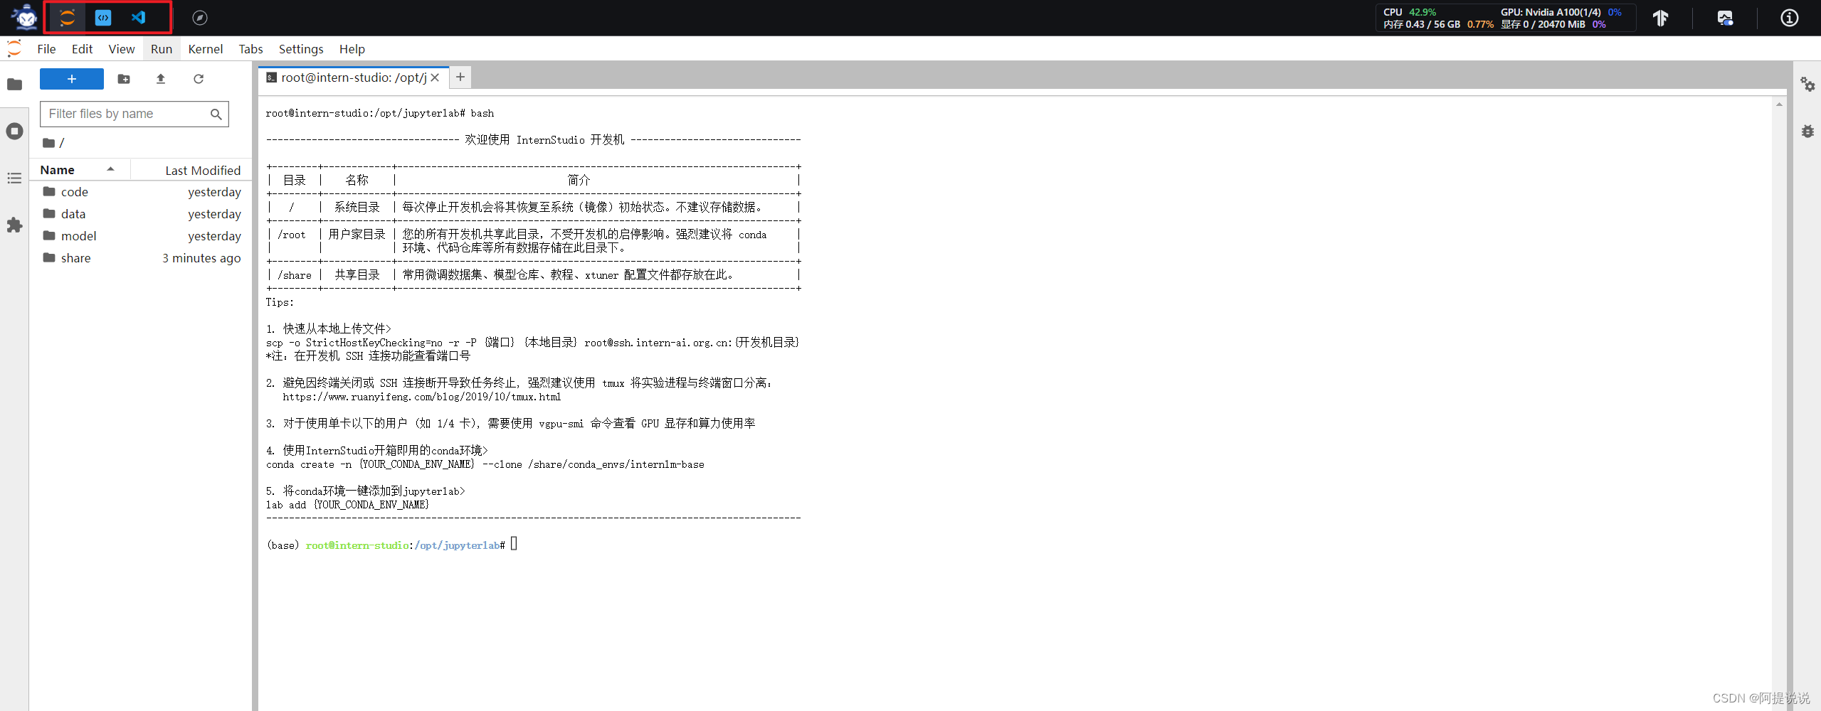
Task: Click the terminal prompt input line
Action: point(392,545)
